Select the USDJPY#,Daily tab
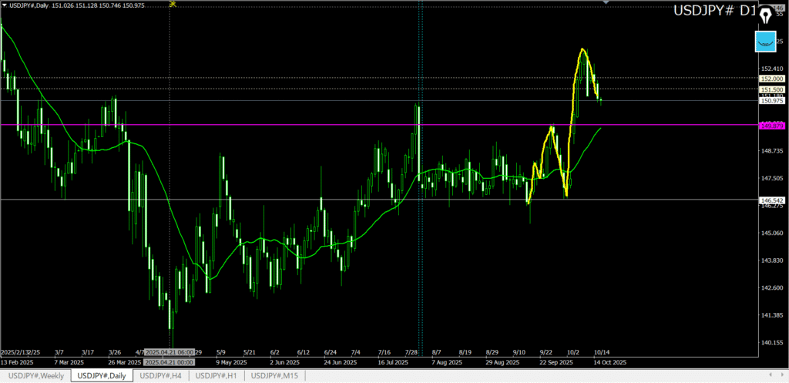This screenshot has height=383, width=789. (x=102, y=375)
